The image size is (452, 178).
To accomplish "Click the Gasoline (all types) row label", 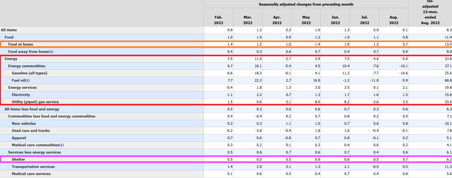I will coord(29,73).
